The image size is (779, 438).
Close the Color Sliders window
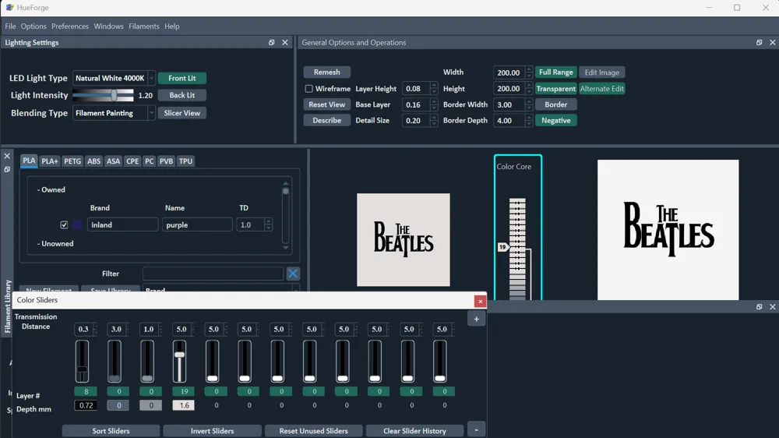(480, 301)
